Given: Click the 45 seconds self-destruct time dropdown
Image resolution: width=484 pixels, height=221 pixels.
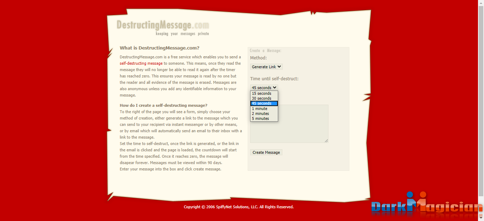Looking at the screenshot, I should [x=264, y=88].
